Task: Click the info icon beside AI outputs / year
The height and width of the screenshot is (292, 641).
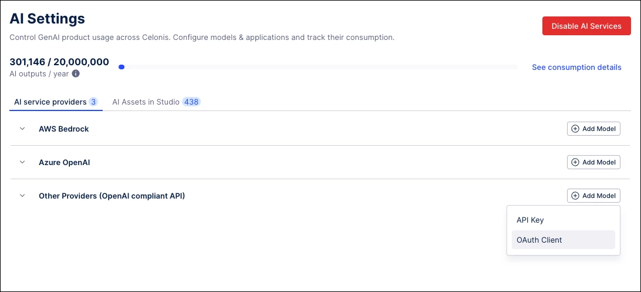Action: tap(76, 74)
